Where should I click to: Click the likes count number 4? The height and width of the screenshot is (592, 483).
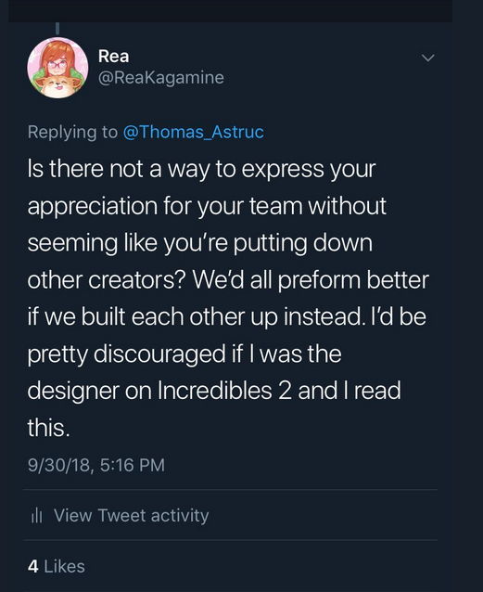(33, 566)
